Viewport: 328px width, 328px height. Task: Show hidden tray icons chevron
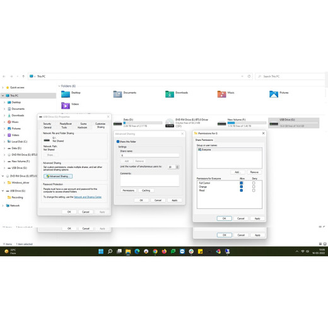pos(297,251)
